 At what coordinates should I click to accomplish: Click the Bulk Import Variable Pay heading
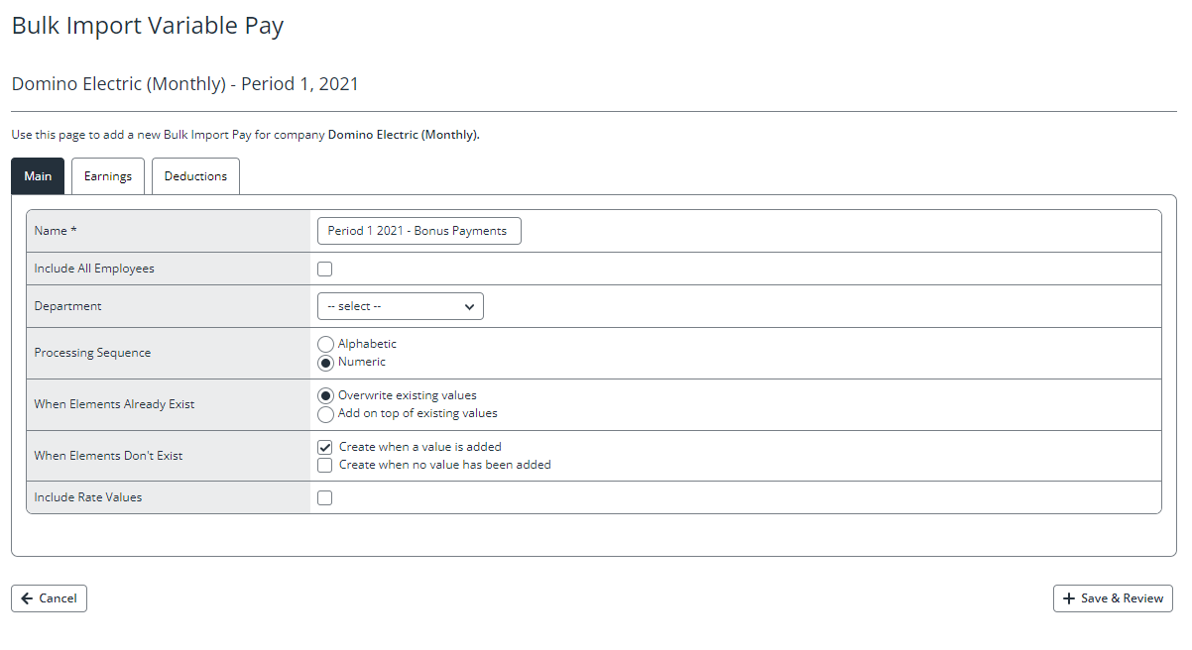148,26
